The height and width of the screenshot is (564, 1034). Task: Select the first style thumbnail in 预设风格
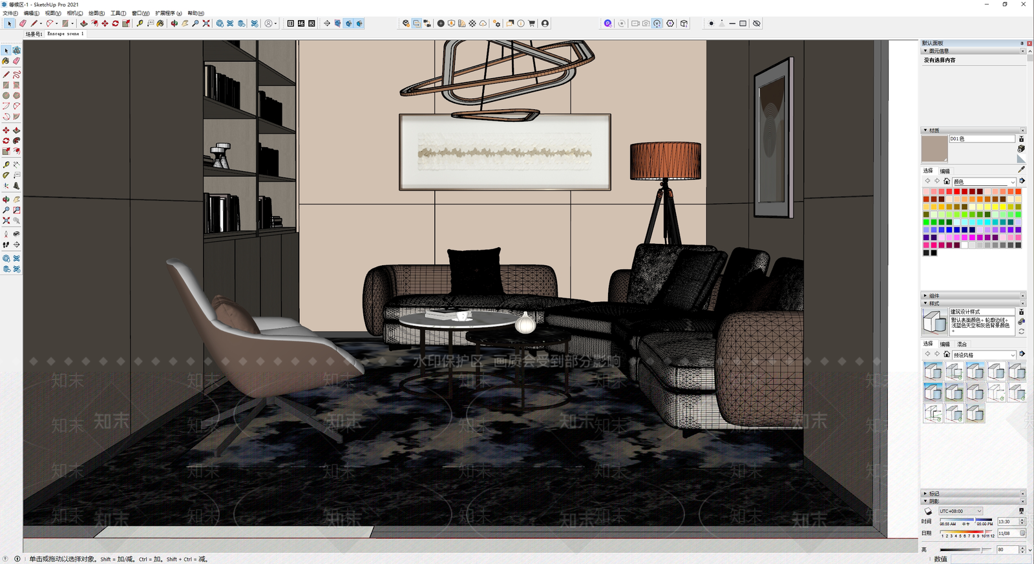933,371
